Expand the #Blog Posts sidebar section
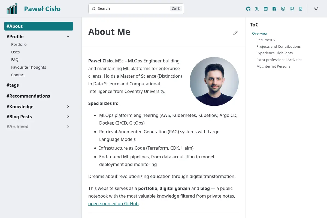The width and height of the screenshot is (327, 218). coord(68,117)
